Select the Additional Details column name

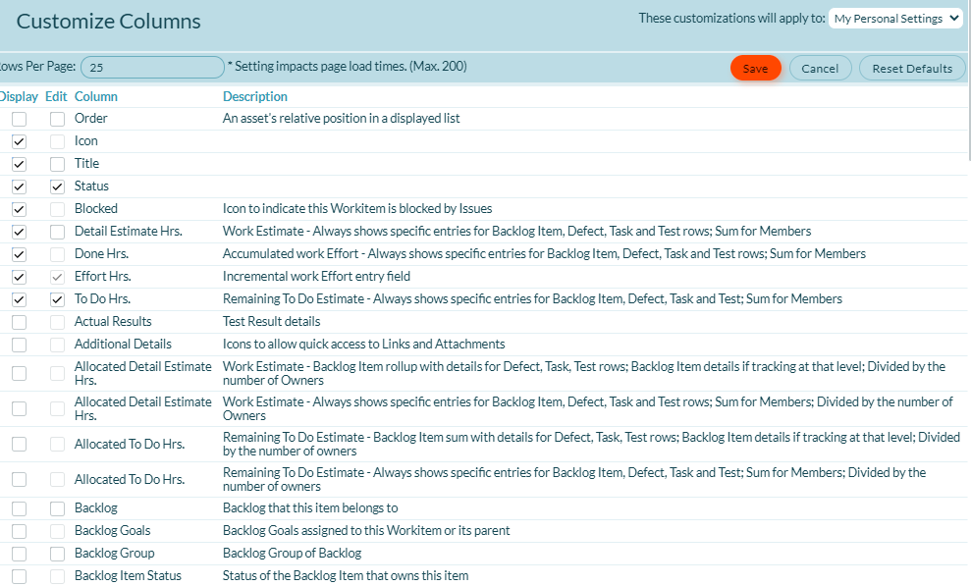tap(123, 345)
